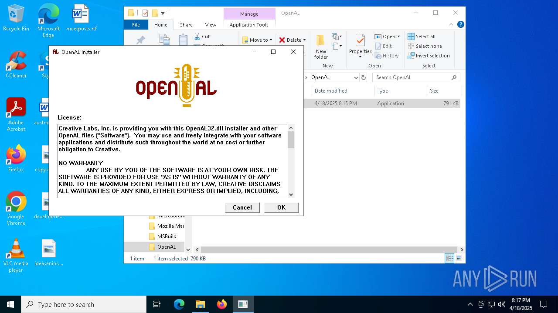Click OK in the OpenAL Installer

[x=282, y=208]
